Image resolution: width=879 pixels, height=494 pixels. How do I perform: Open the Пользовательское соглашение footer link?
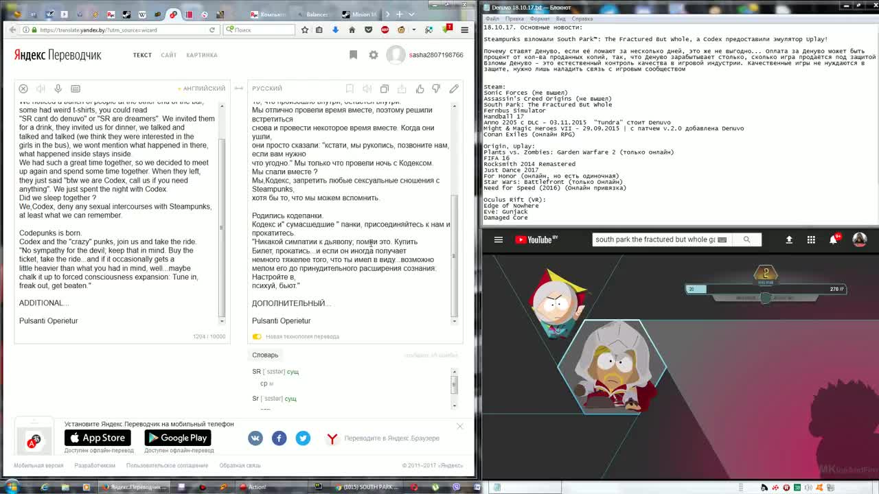167,465
